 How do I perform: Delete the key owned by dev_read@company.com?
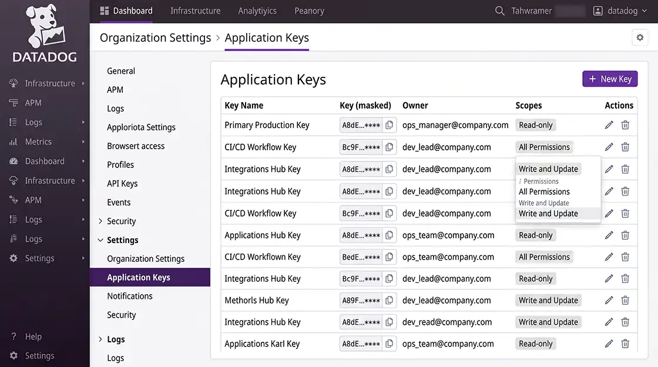[625, 322]
